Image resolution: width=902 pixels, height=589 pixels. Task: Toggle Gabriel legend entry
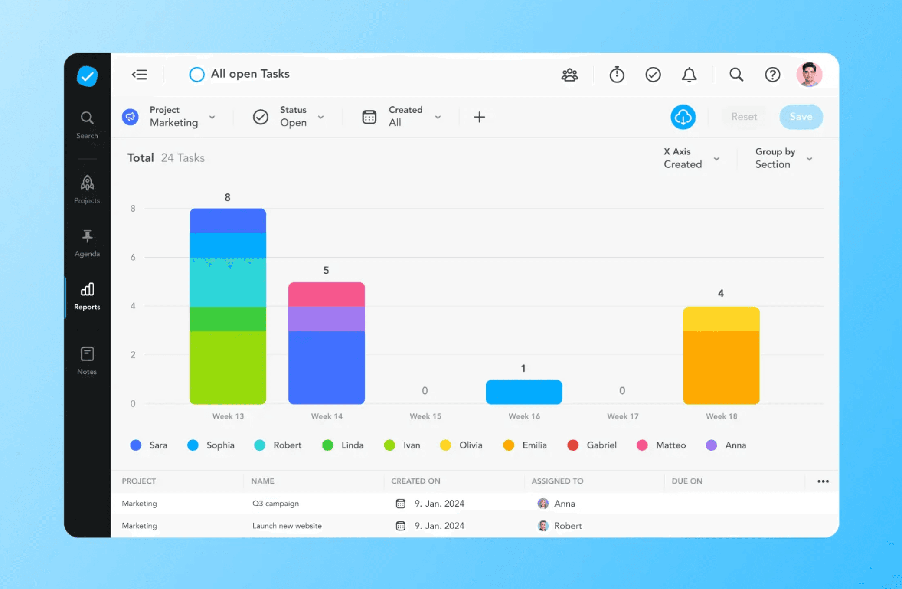pyautogui.click(x=592, y=445)
